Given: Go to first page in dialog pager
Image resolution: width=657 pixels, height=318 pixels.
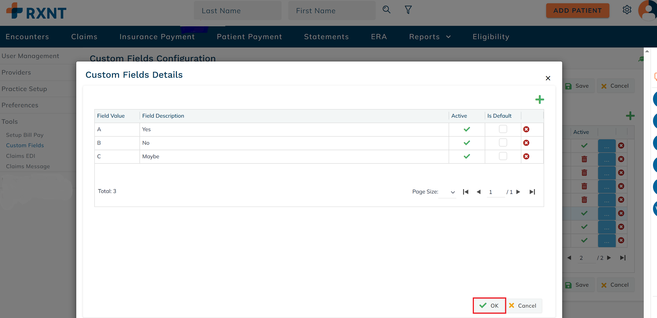Looking at the screenshot, I should pyautogui.click(x=466, y=192).
